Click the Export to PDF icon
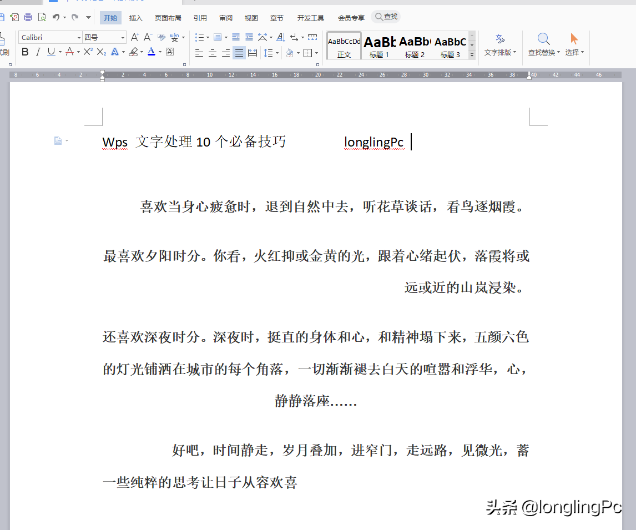Image resolution: width=636 pixels, height=530 pixels. (14, 17)
